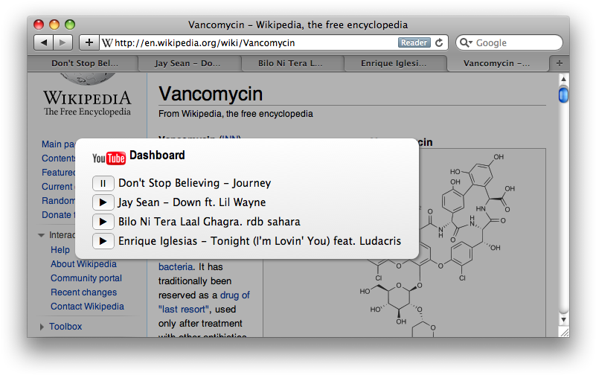The height and width of the screenshot is (375, 596).
Task: Reload the page with the refresh icon
Action: [439, 43]
